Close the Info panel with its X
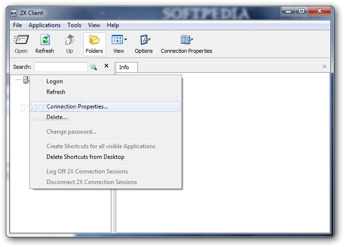 (325, 66)
